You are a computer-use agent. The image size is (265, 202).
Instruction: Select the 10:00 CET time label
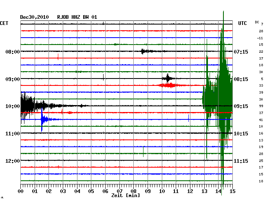[13, 106]
